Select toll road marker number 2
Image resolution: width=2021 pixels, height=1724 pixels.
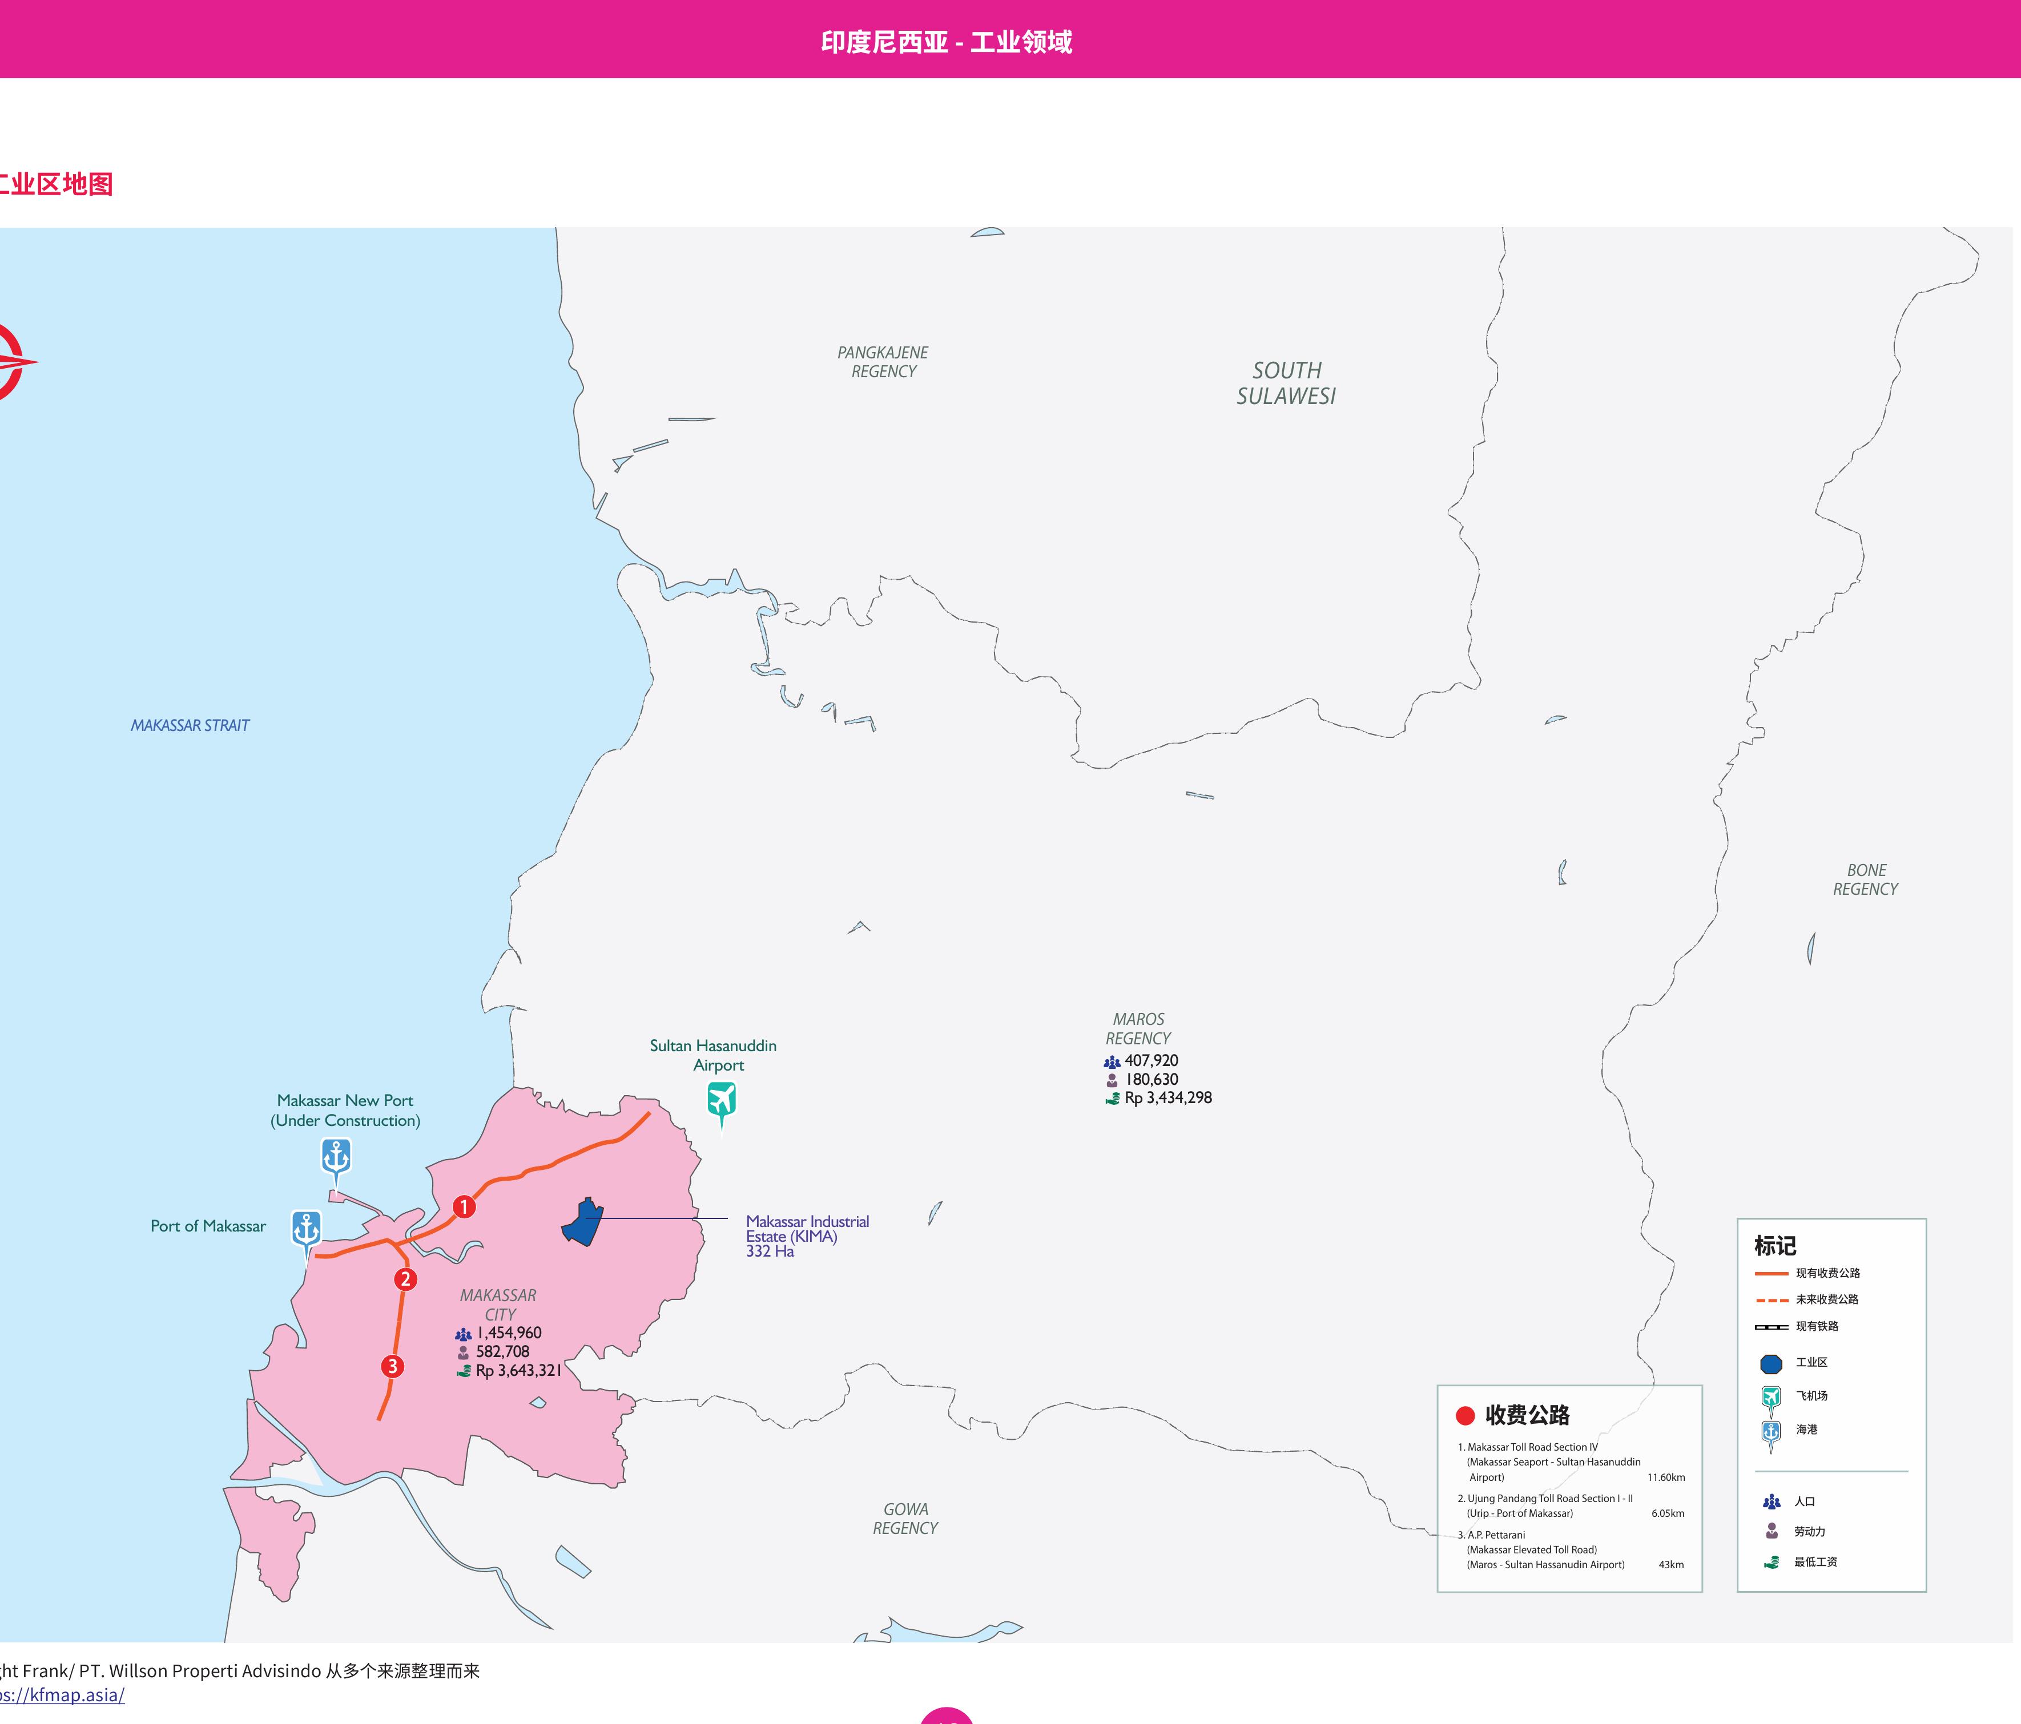[406, 1279]
